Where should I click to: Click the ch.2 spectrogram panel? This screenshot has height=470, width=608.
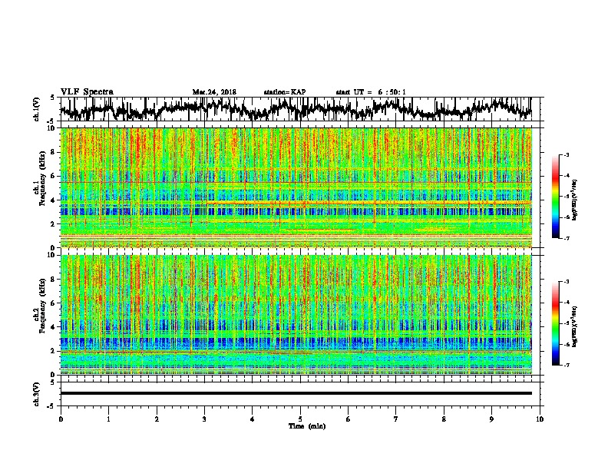296,315
